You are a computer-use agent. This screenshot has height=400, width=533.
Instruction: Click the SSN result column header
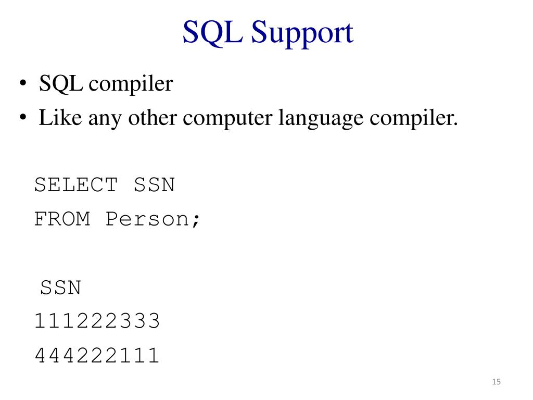(x=61, y=287)
